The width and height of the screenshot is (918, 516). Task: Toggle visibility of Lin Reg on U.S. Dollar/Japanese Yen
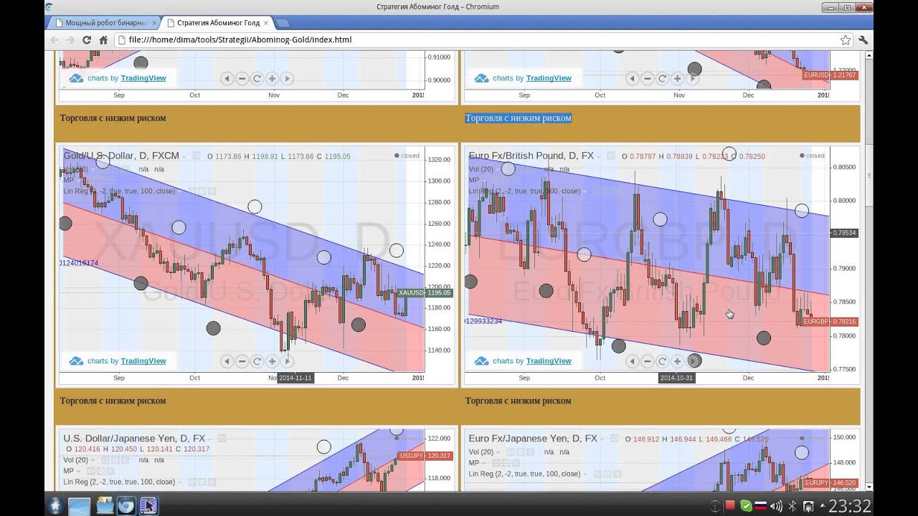192,482
